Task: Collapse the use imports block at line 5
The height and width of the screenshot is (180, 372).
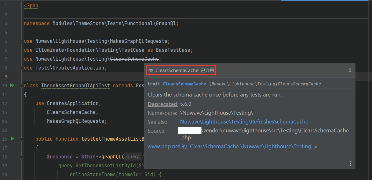Action: tap(21, 41)
